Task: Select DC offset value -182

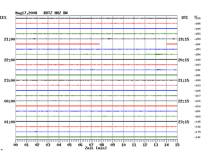Action: point(197,127)
